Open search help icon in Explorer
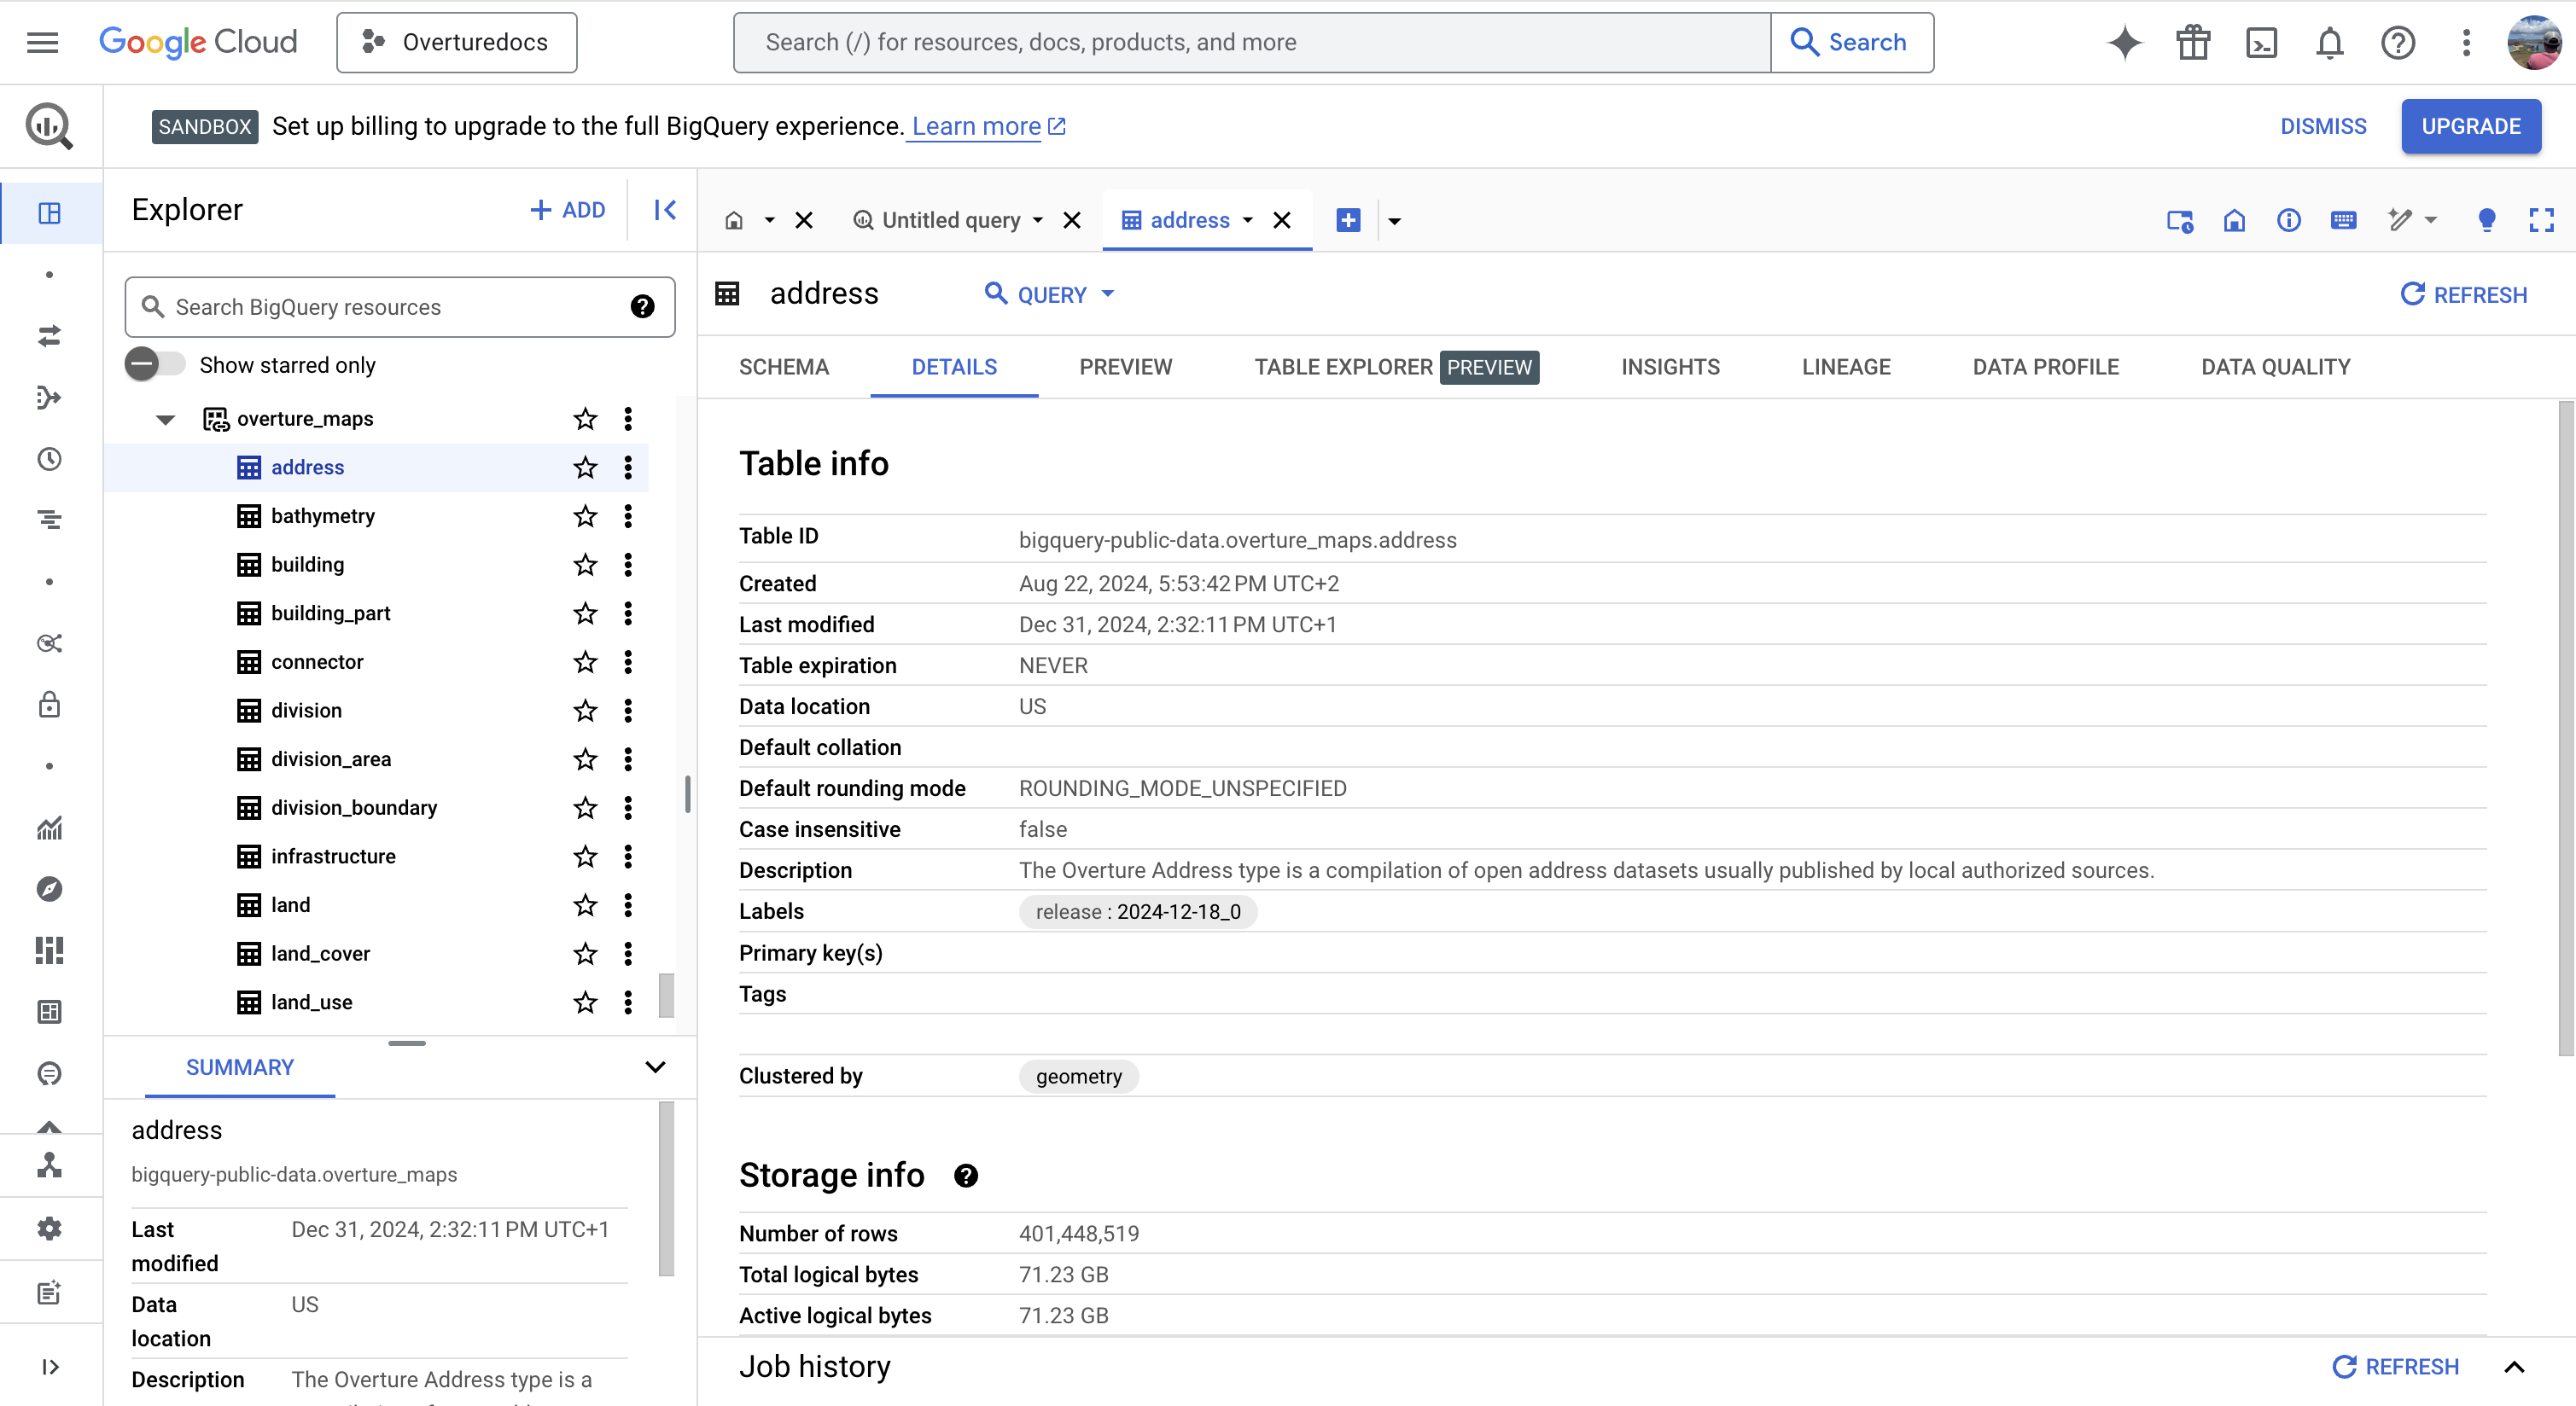Viewport: 2576px width, 1406px height. click(x=642, y=307)
